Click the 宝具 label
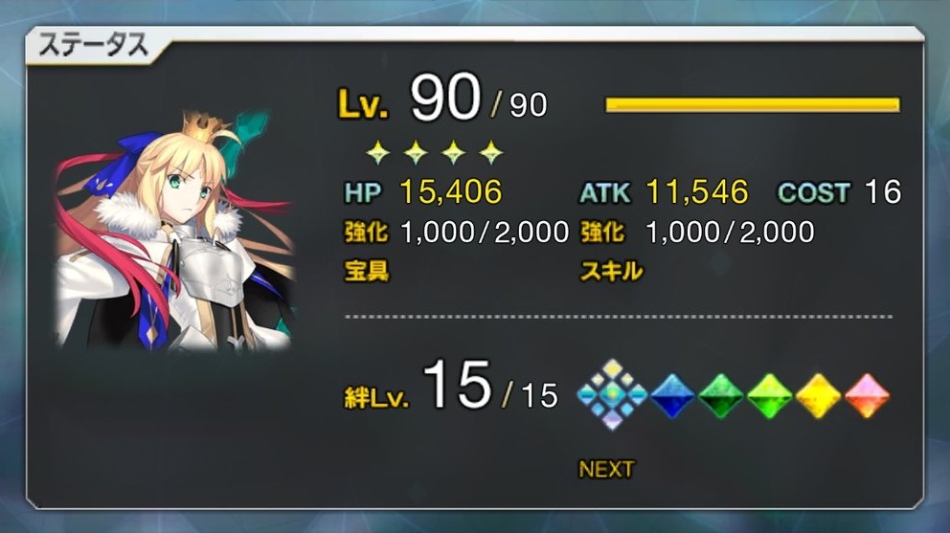Viewport: 950px width, 533px height. (x=367, y=271)
